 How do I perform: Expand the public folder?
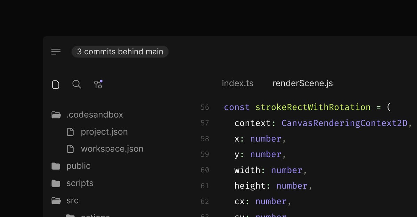79,166
